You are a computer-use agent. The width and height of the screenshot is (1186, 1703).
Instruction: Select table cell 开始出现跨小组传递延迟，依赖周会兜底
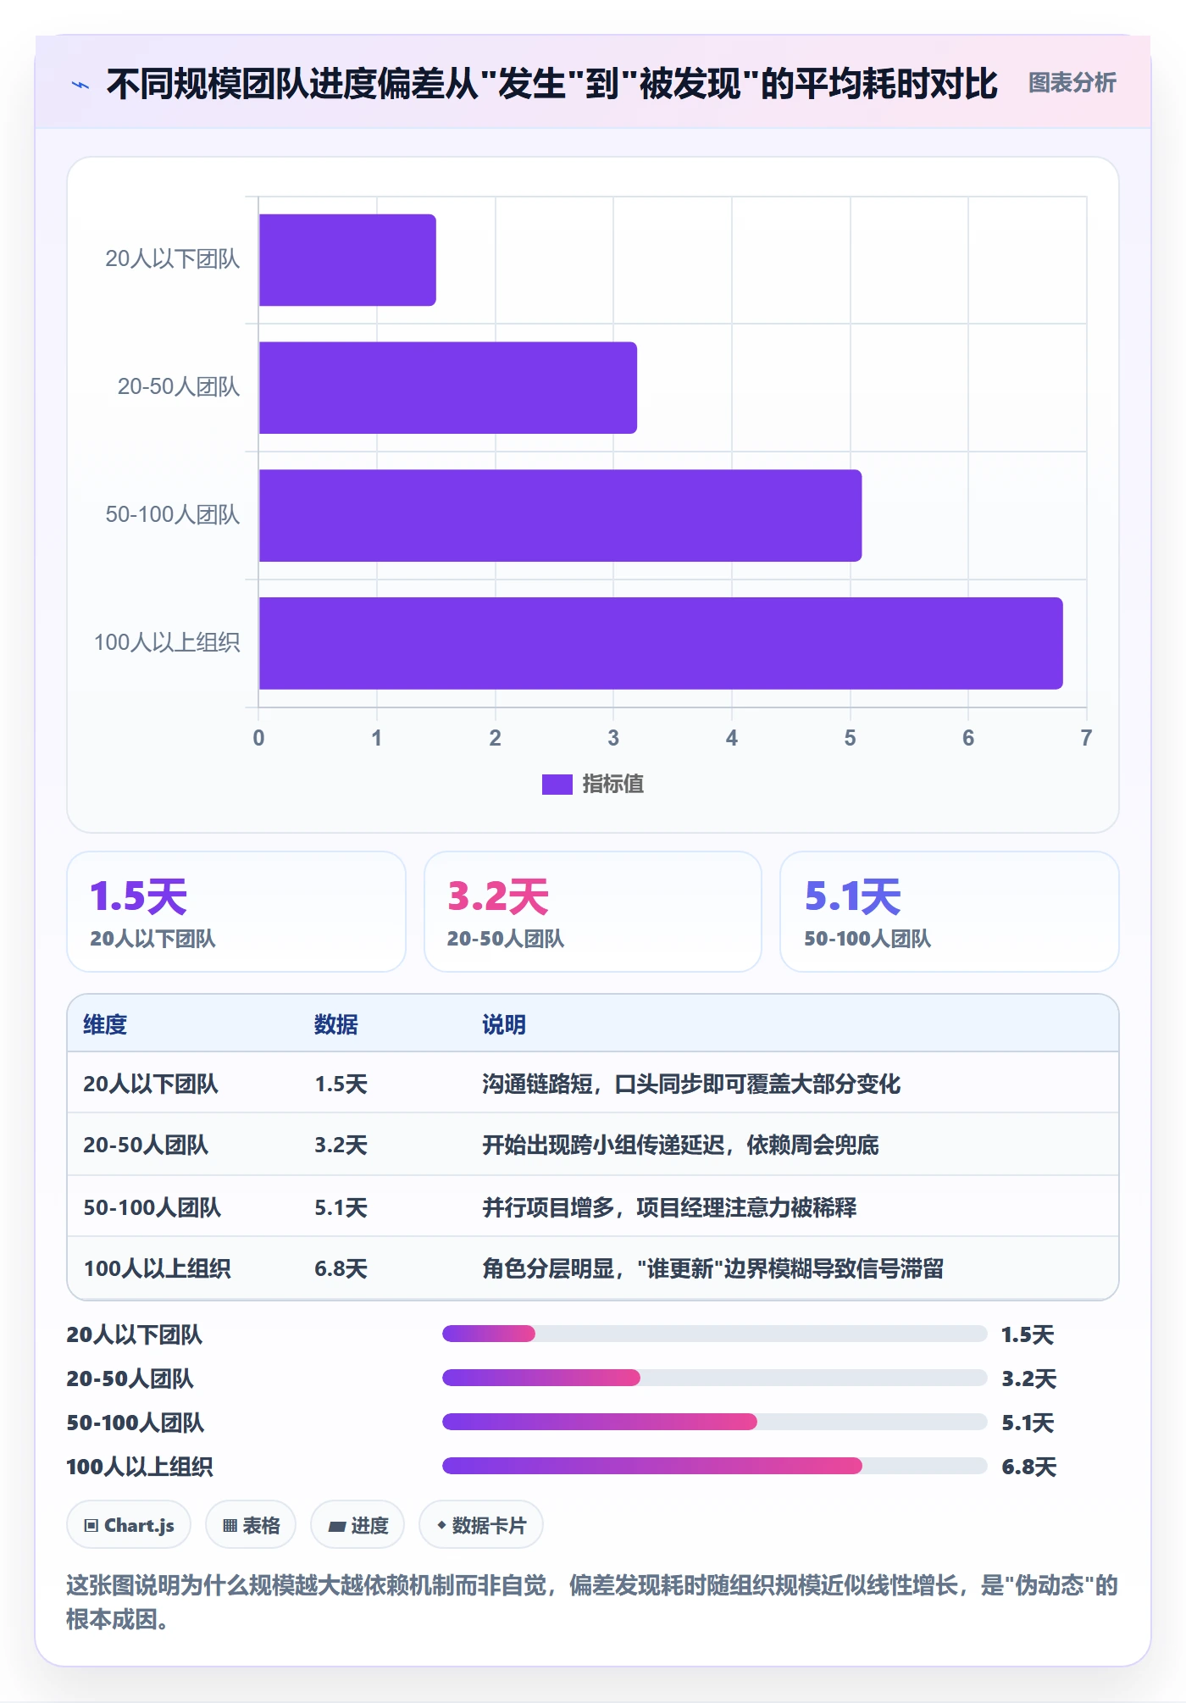coord(680,1145)
